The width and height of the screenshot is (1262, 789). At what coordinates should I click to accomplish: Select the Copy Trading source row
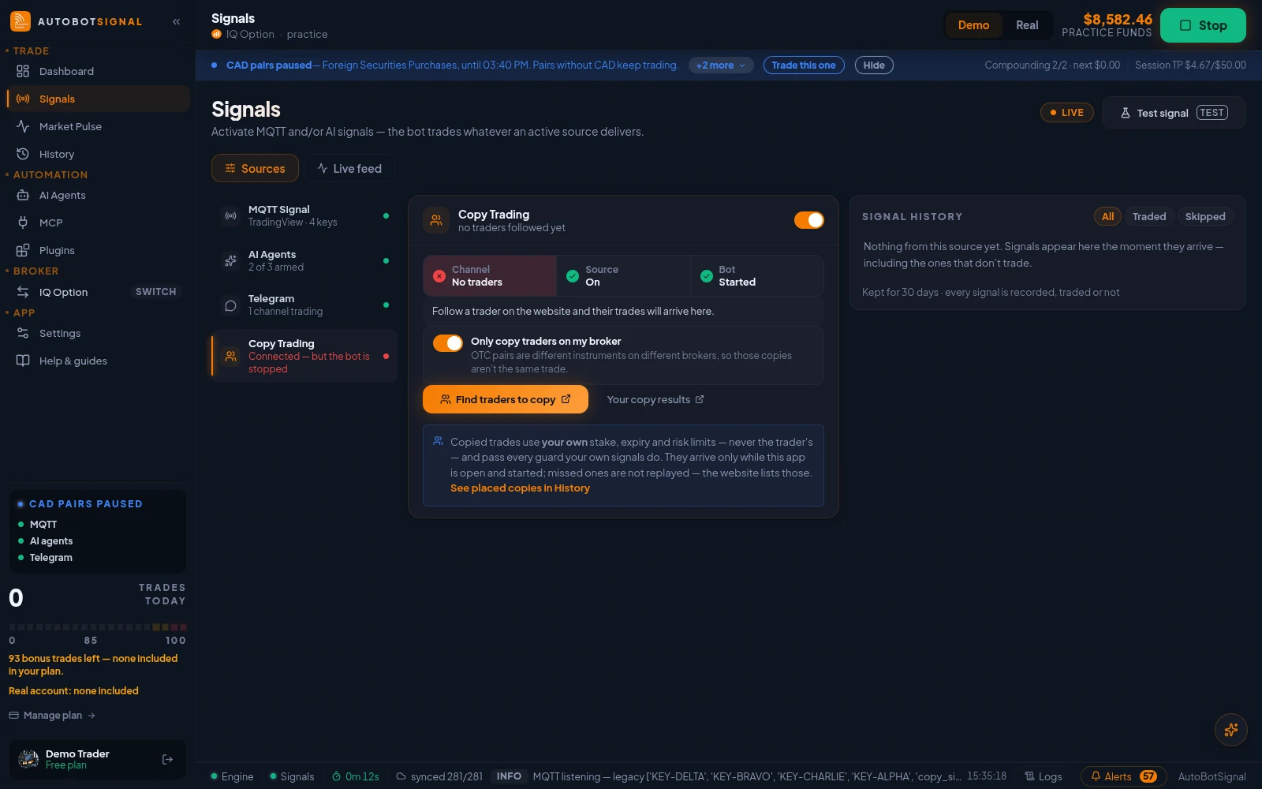(304, 356)
